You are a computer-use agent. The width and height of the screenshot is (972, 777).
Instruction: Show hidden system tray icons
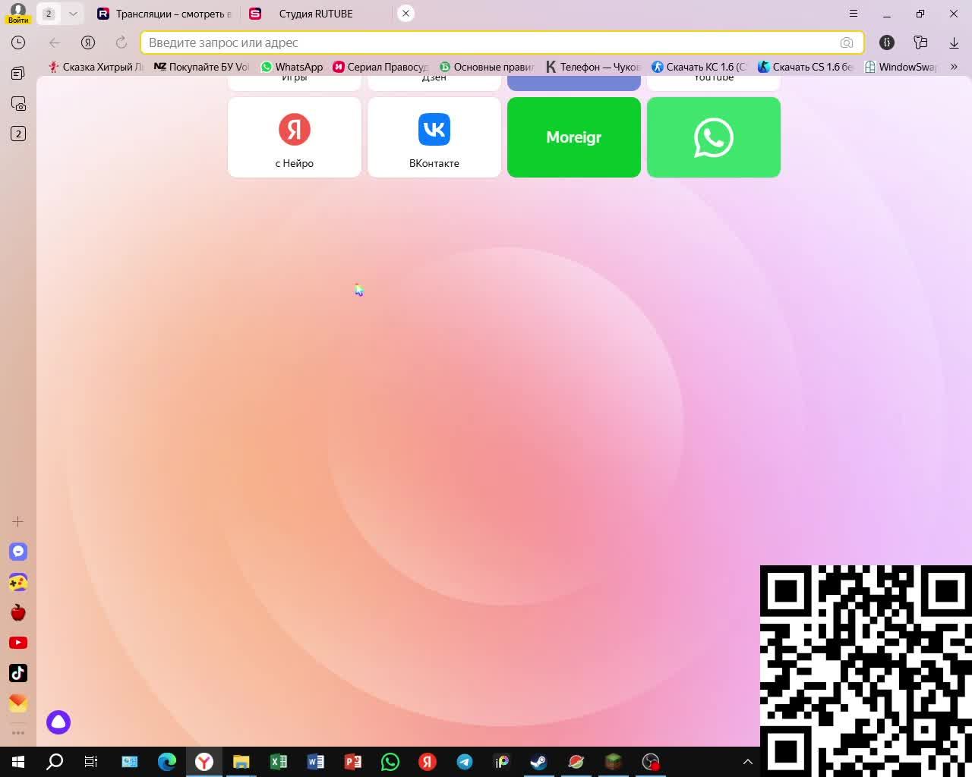[747, 762]
